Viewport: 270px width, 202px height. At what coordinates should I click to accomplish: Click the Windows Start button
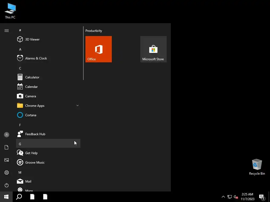(x=6, y=197)
